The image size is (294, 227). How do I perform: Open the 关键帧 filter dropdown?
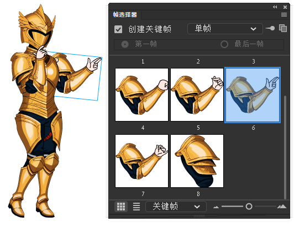click(x=176, y=207)
